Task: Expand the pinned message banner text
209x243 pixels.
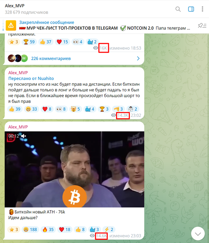Action: point(104,25)
